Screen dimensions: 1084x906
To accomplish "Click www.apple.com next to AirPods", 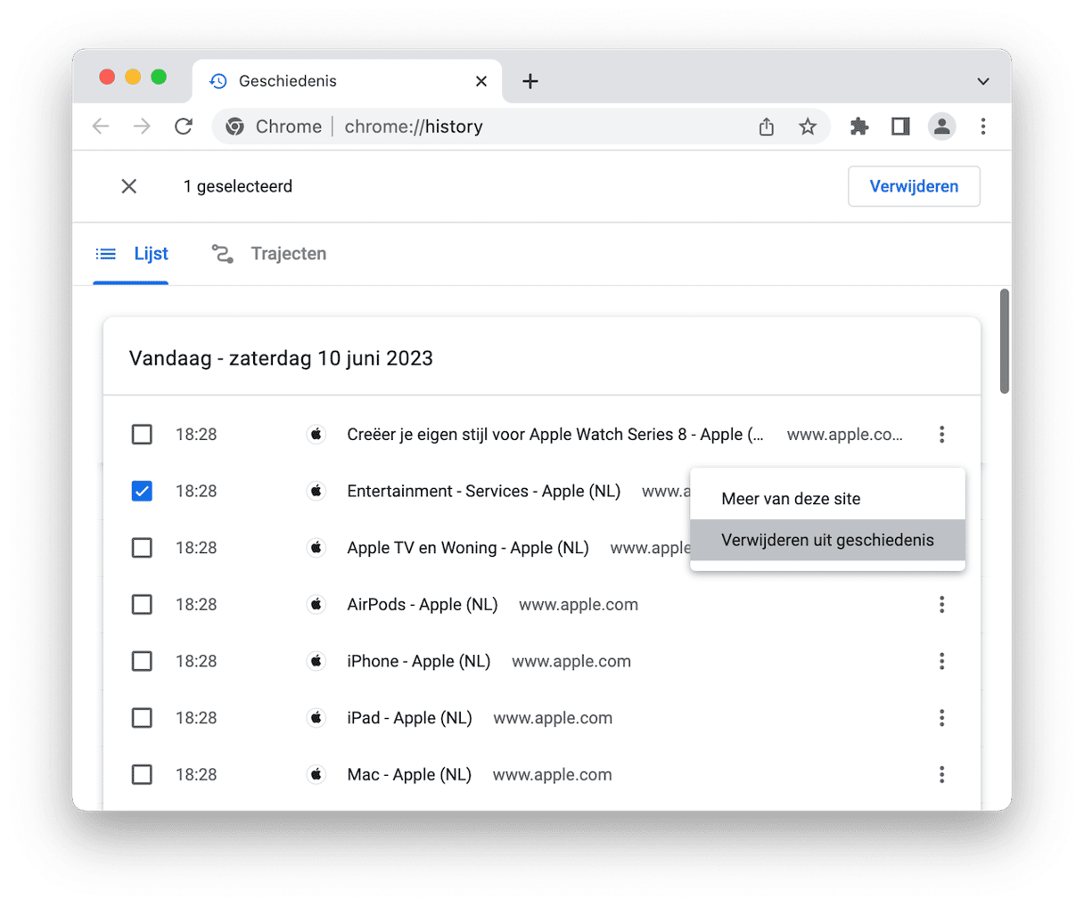I will click(579, 605).
